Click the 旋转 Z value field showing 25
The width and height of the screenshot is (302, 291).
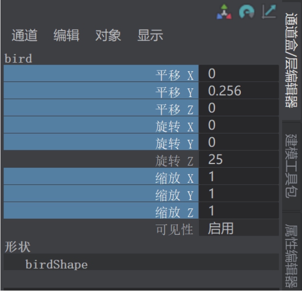pos(238,160)
